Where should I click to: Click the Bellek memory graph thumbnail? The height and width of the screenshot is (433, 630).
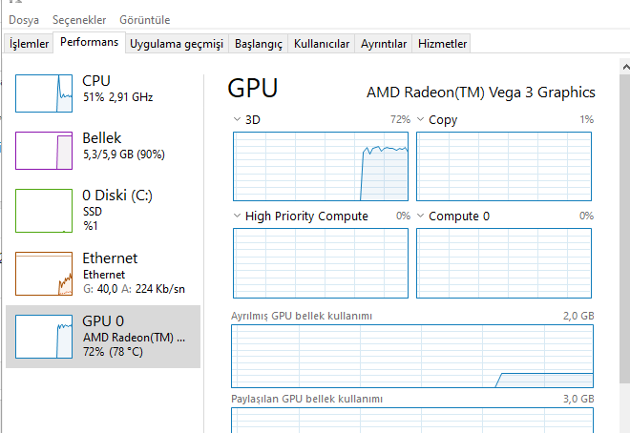(44, 150)
